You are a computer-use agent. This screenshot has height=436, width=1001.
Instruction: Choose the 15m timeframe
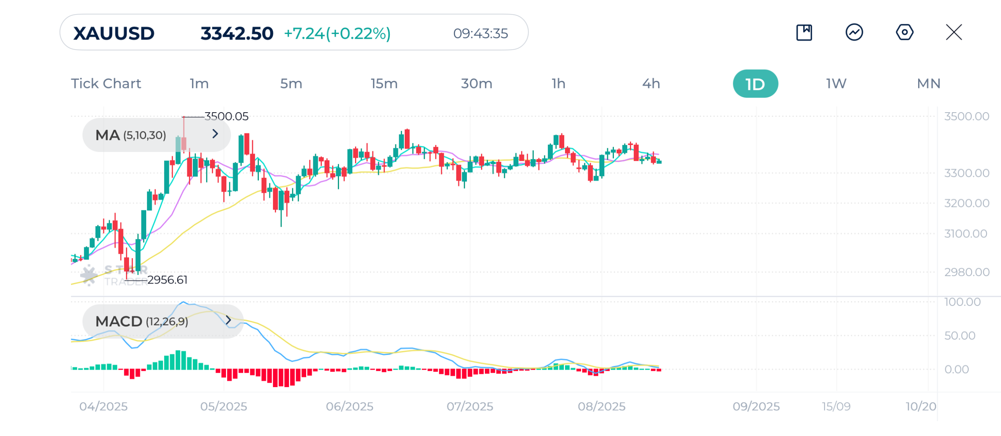point(384,84)
